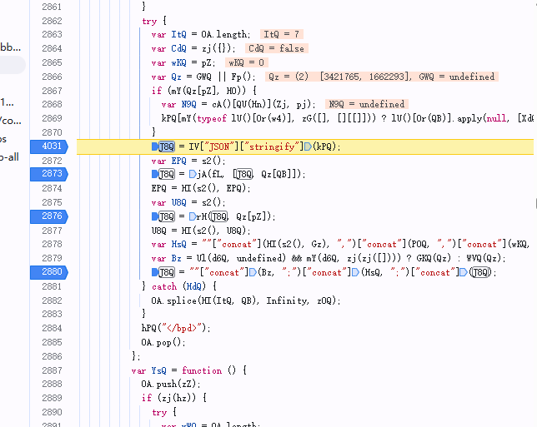Toggle inline breakpoint marker at start of line 2873
Image resolution: width=537 pixels, height=427 pixels.
[x=155, y=174]
